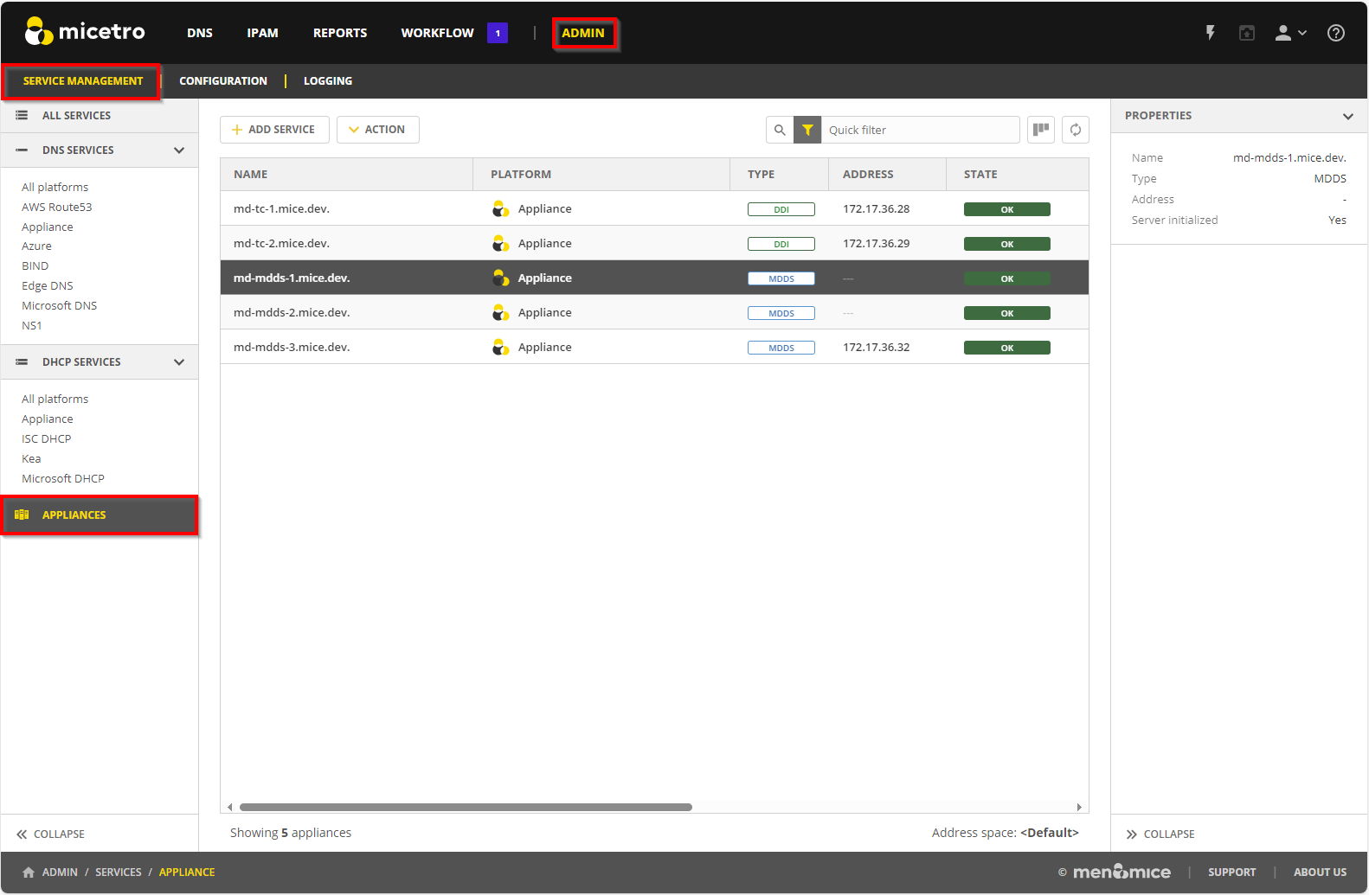Collapse the DNS Services section

[179, 150]
